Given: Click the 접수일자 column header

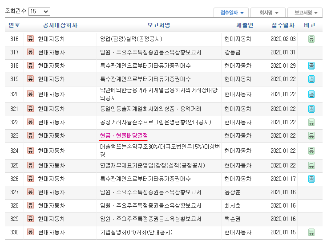Looking at the screenshot, I should click(283, 25).
